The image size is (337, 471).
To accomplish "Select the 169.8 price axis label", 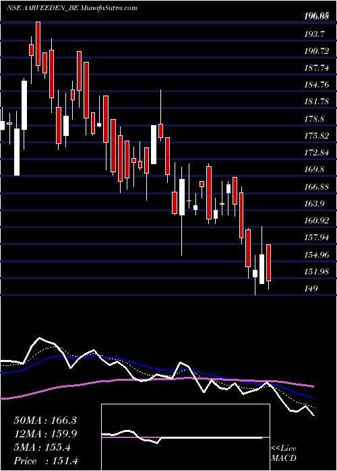I will tap(315, 170).
